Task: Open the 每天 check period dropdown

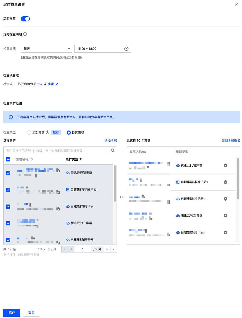Action: [47, 49]
